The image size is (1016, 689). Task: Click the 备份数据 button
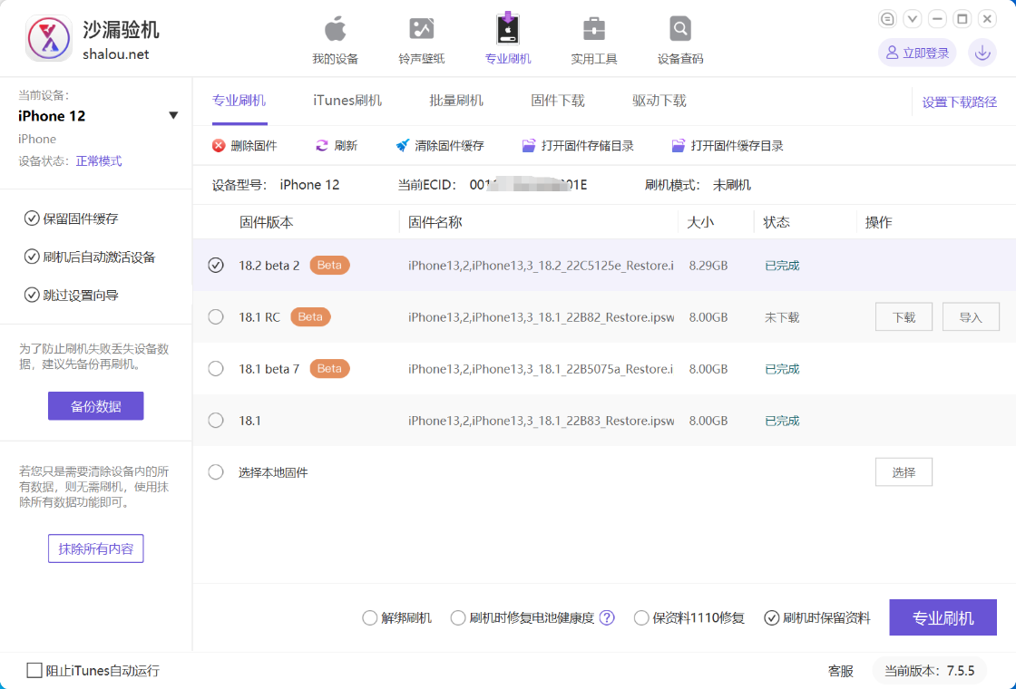pos(95,406)
